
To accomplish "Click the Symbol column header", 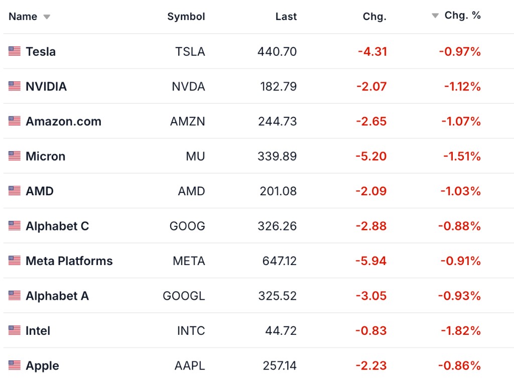I will pos(186,17).
